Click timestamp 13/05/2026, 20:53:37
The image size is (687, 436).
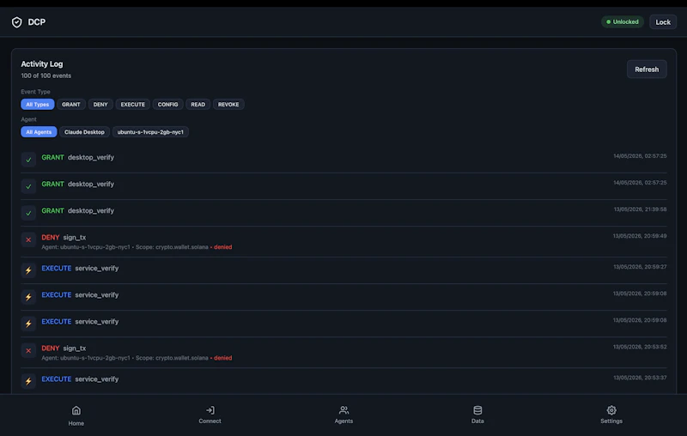click(x=640, y=378)
